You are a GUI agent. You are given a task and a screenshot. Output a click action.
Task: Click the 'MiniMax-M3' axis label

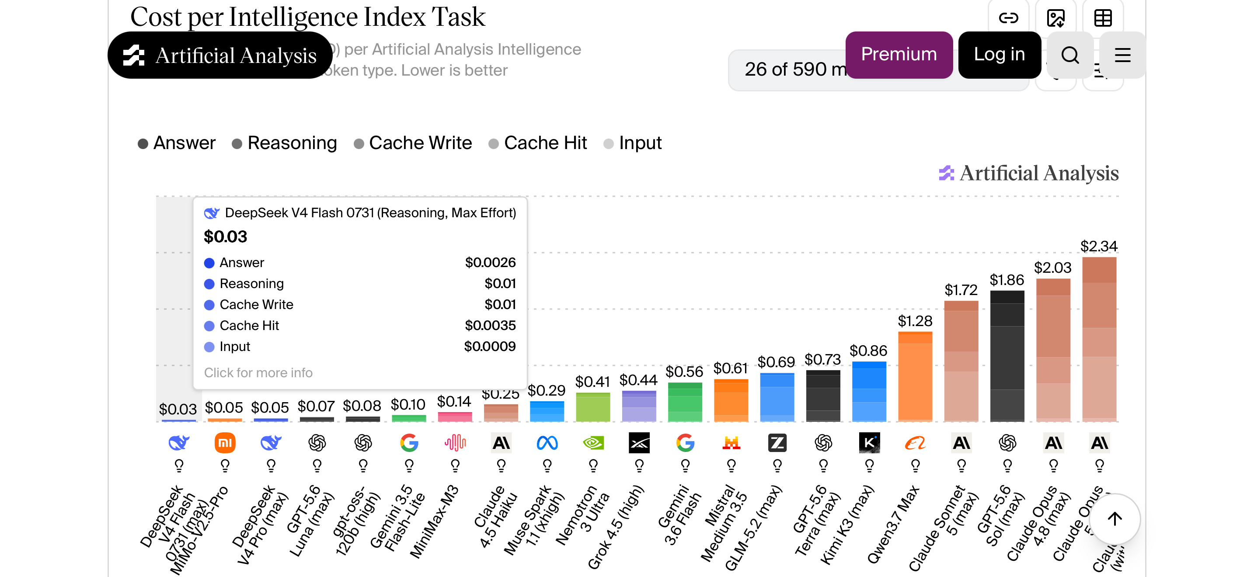pyautogui.click(x=435, y=521)
